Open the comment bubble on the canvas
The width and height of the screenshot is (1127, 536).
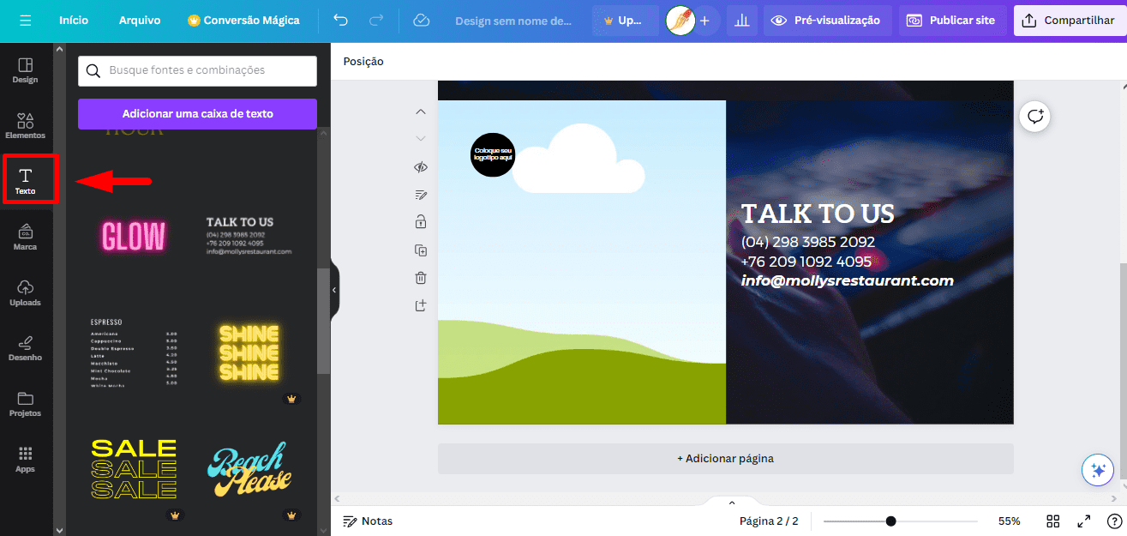point(1035,116)
